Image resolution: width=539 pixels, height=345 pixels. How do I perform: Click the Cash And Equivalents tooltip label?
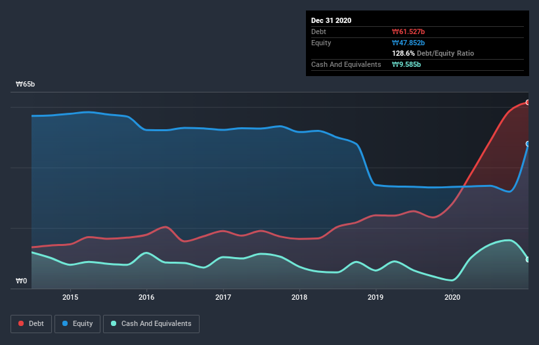[346, 64]
